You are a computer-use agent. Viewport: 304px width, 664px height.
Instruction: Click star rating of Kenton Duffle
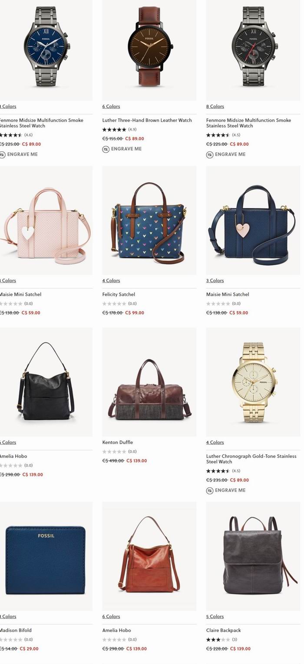click(x=114, y=452)
